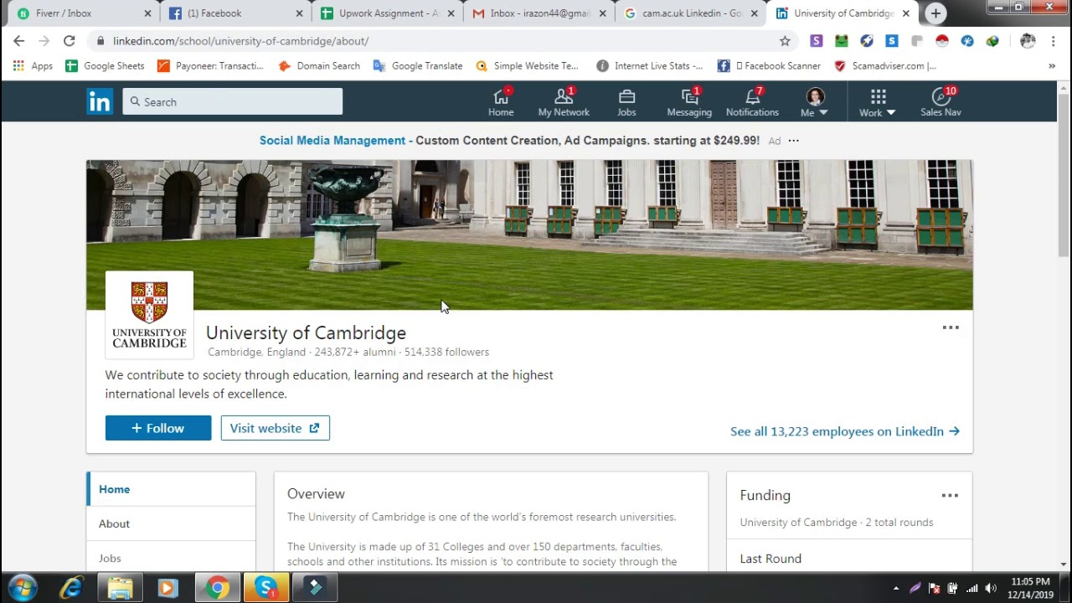Click the '2 total rounds' funding text
Screen dimensions: 1072x603
click(899, 523)
